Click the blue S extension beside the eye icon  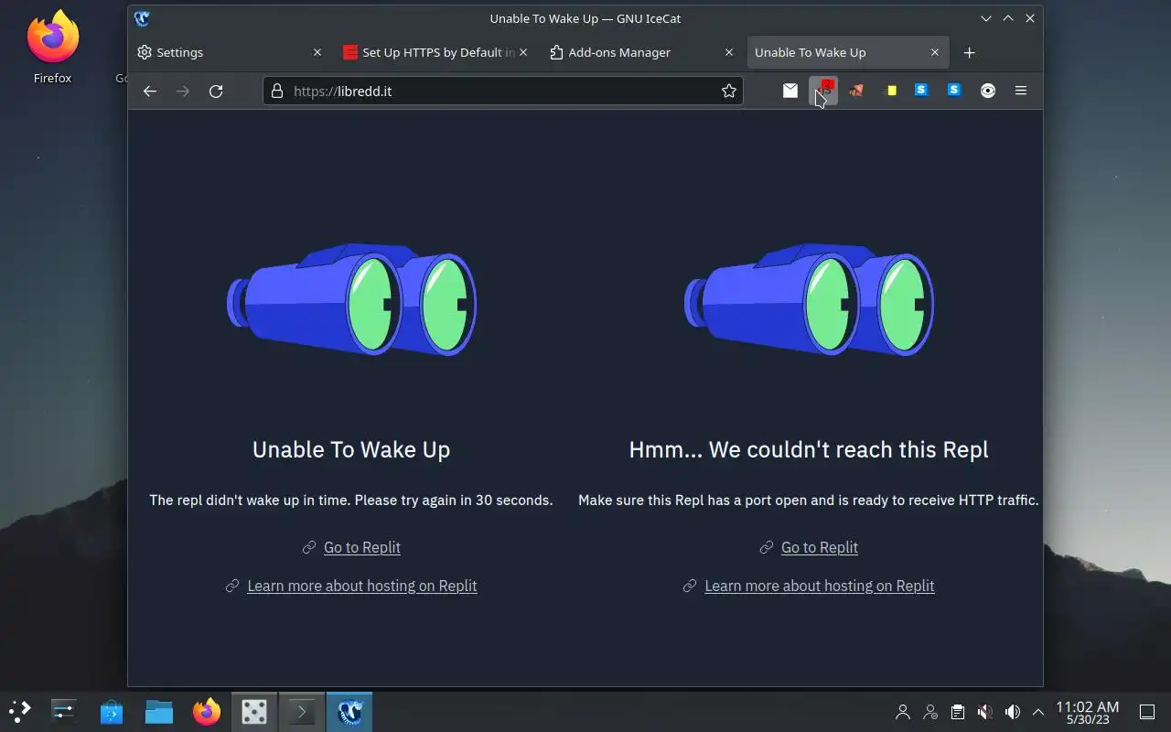[x=955, y=91]
